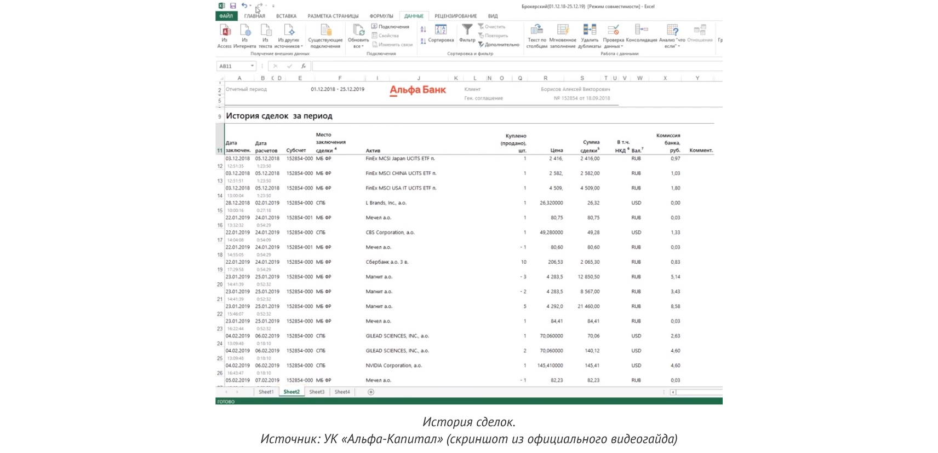Click Дополнительно advanced filter button
The image size is (938, 453).
pos(499,45)
